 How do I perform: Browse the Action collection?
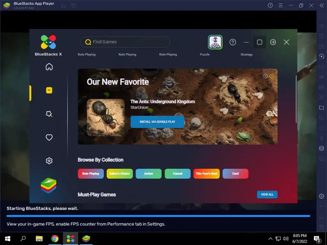pos(149,174)
